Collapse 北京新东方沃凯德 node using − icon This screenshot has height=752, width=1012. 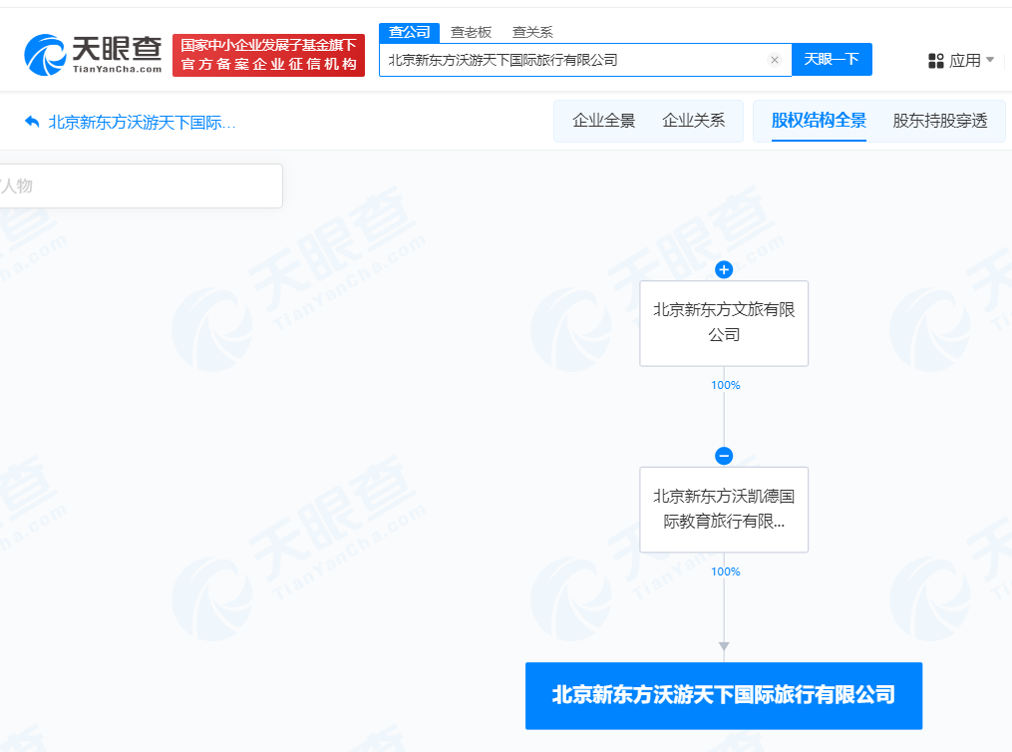(x=724, y=456)
